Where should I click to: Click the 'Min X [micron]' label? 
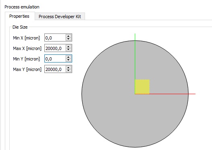click(x=26, y=38)
